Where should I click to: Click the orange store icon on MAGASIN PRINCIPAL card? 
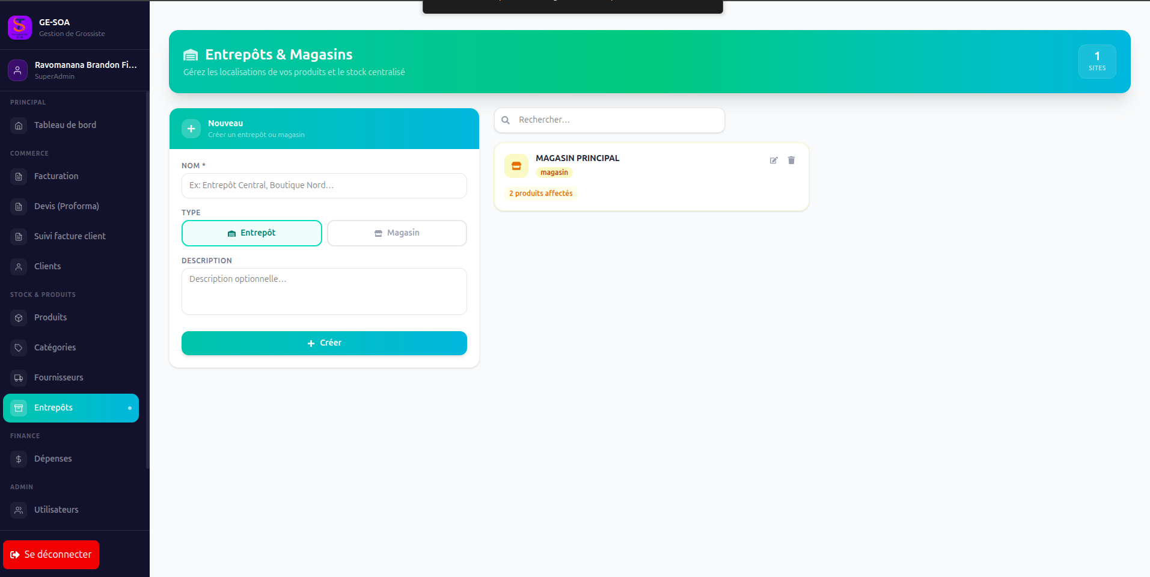point(516,166)
